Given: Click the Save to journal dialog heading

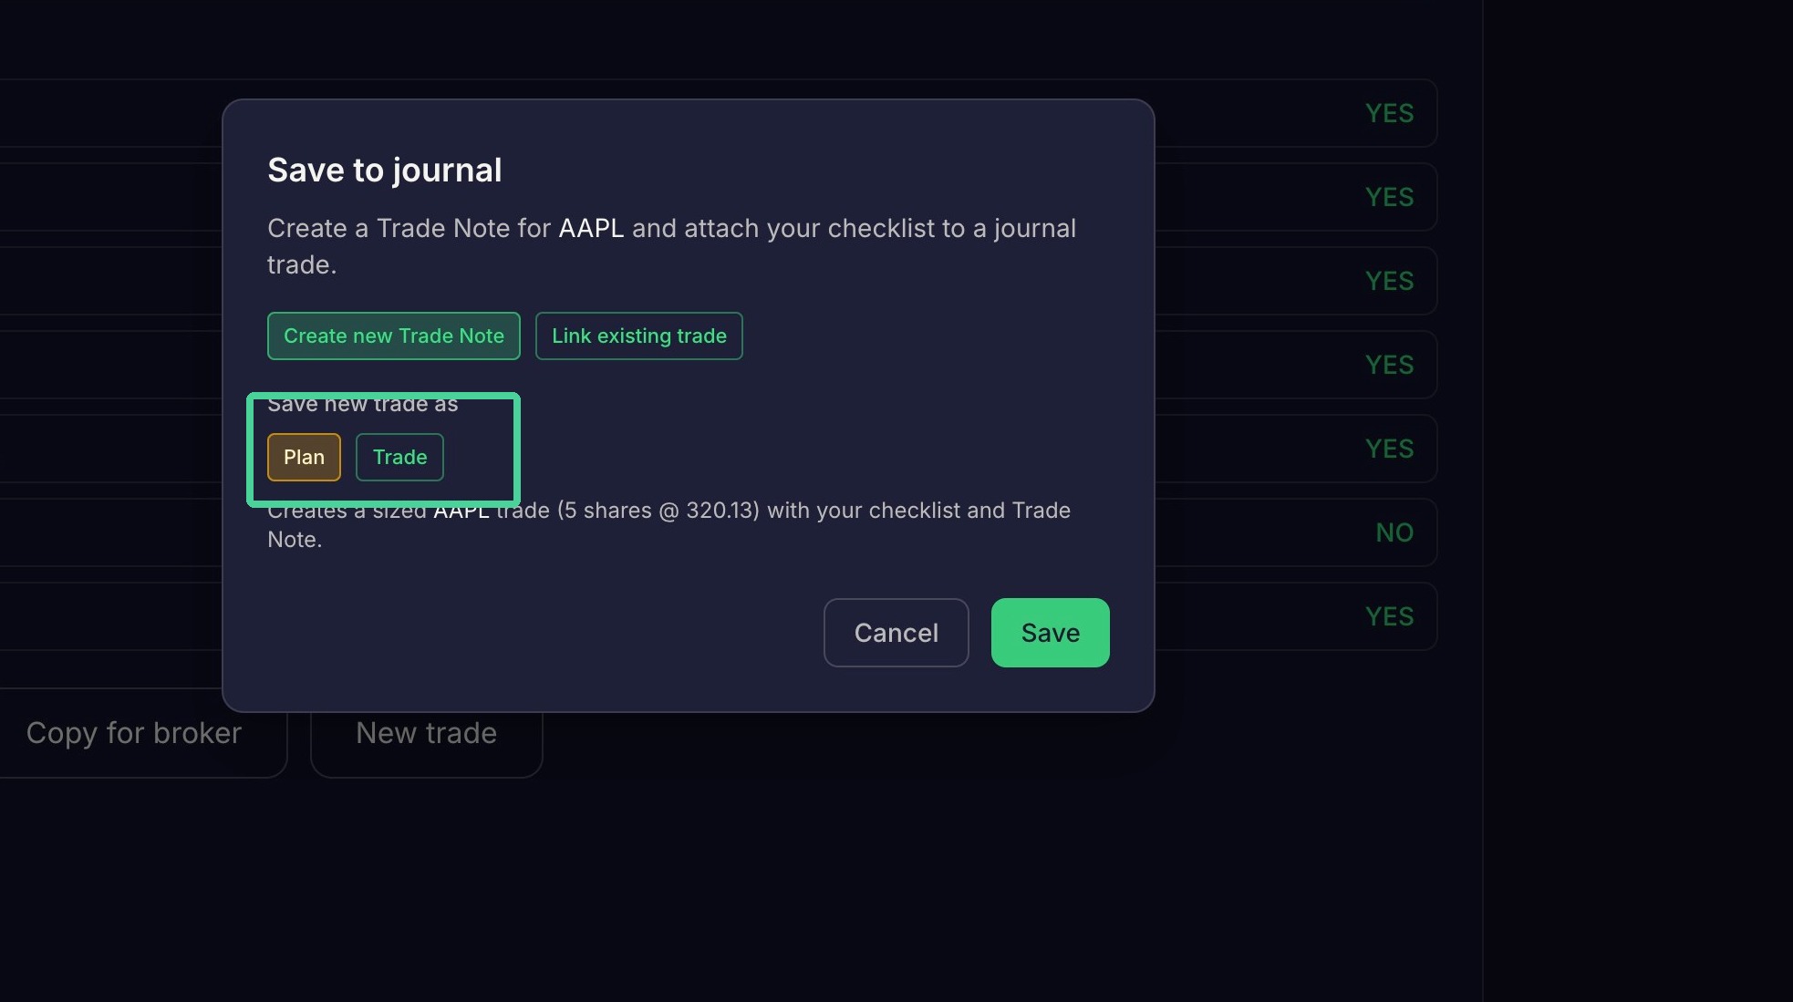Looking at the screenshot, I should [x=384, y=170].
